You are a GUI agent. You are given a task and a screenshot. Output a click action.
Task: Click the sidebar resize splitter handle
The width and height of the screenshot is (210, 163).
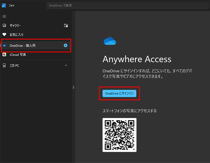coord(73,87)
